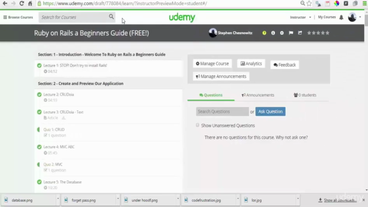Screen dimensions: 368x207
Task: Open Lecture 2: CRUDola
Action: 59,94
